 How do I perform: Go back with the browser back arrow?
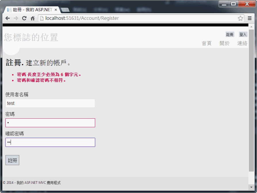pos(7,18)
